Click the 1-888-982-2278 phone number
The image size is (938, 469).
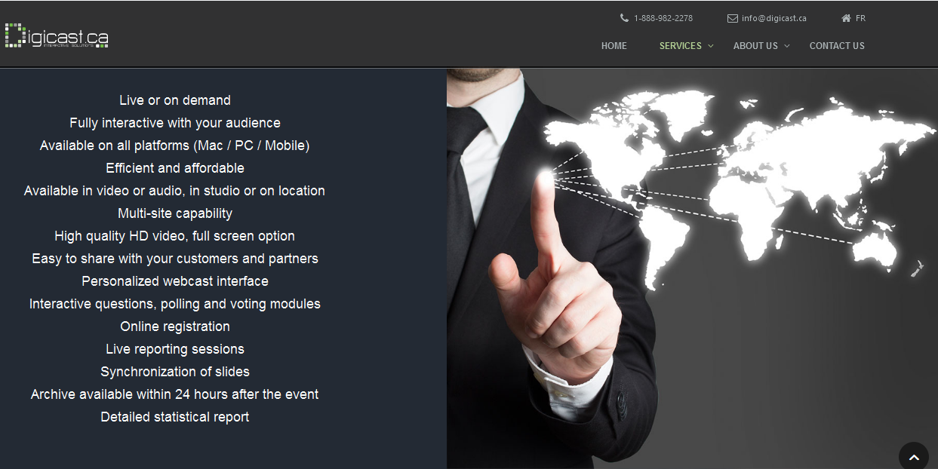tap(663, 18)
